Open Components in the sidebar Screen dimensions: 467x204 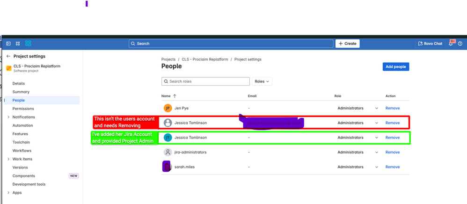tap(23, 176)
